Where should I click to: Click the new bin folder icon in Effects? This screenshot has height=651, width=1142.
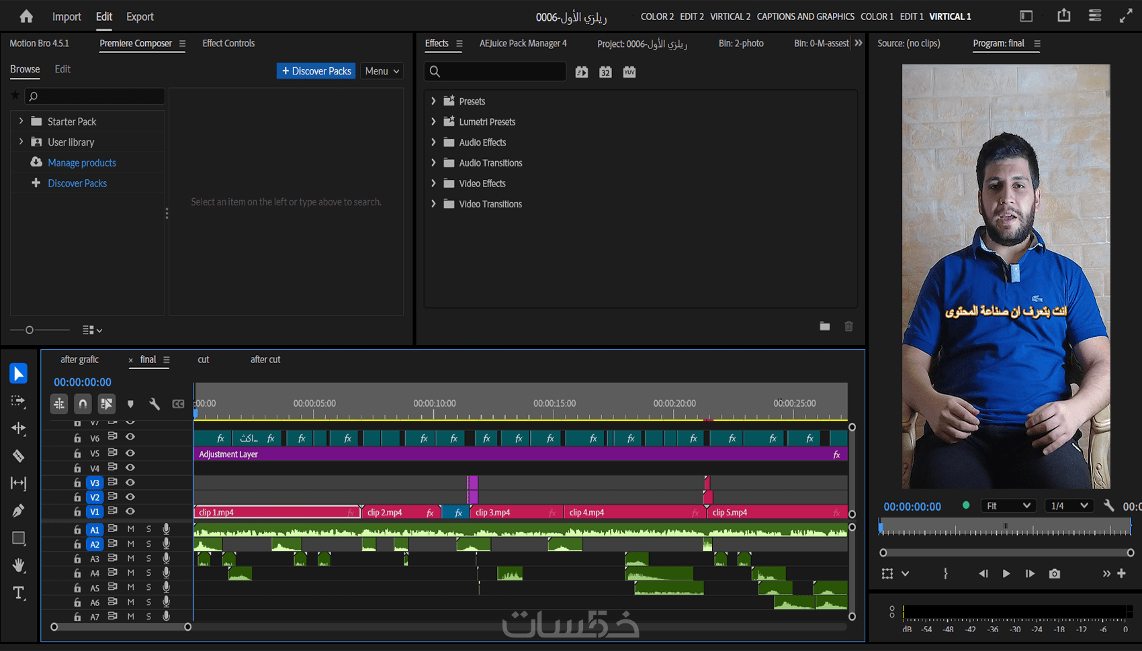point(825,326)
